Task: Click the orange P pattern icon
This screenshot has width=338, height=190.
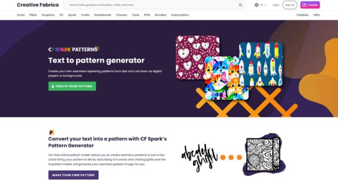Action: (x=51, y=132)
